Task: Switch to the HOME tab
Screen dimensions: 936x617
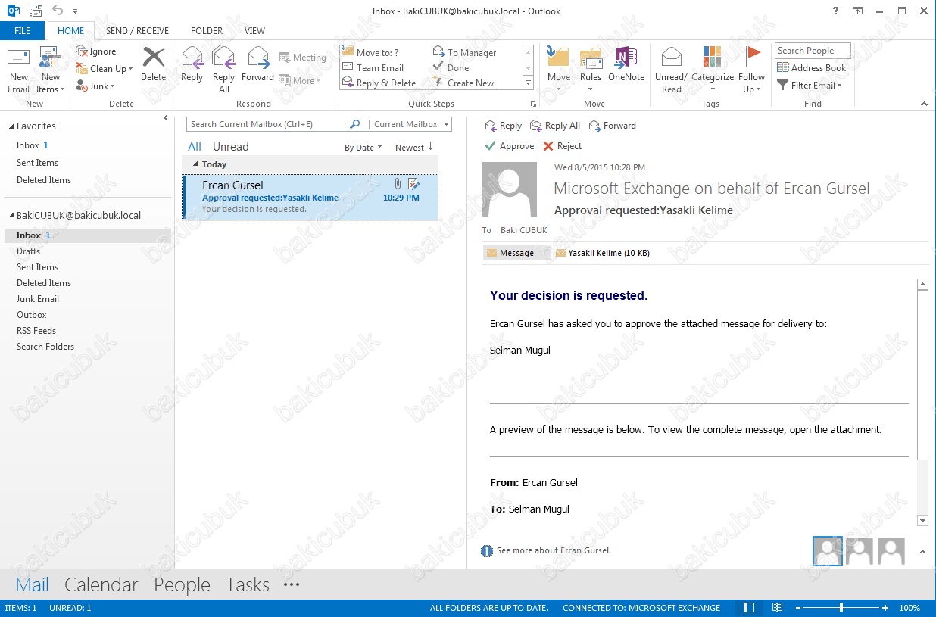Action: [71, 31]
